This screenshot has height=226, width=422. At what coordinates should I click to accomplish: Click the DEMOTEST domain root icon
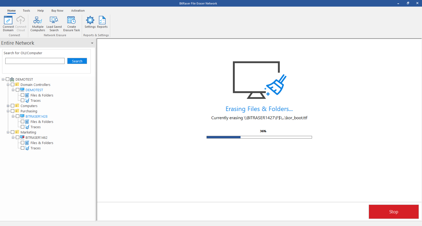[x=12, y=79]
